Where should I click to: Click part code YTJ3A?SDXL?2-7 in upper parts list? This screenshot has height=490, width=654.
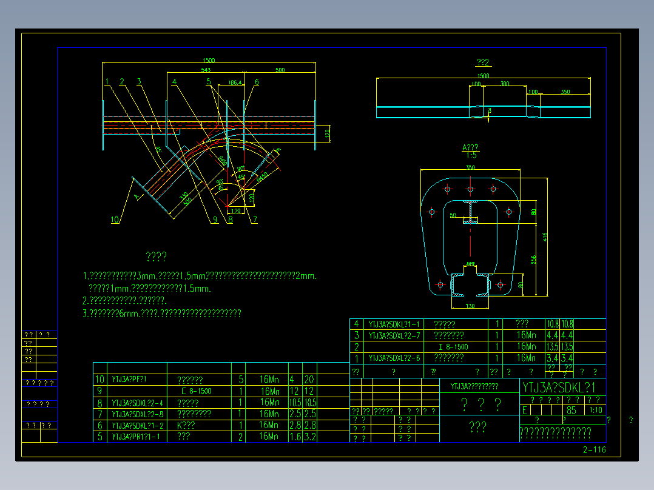(394, 335)
